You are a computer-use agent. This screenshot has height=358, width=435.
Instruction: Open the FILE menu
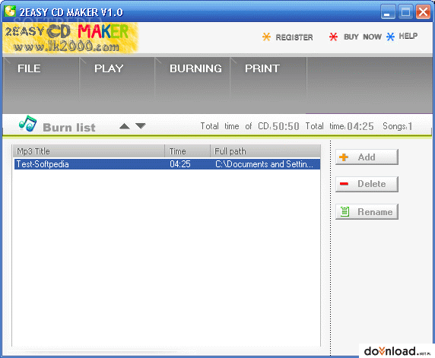click(x=29, y=68)
